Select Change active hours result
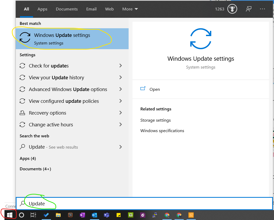274x220 pixels. [x=72, y=125]
